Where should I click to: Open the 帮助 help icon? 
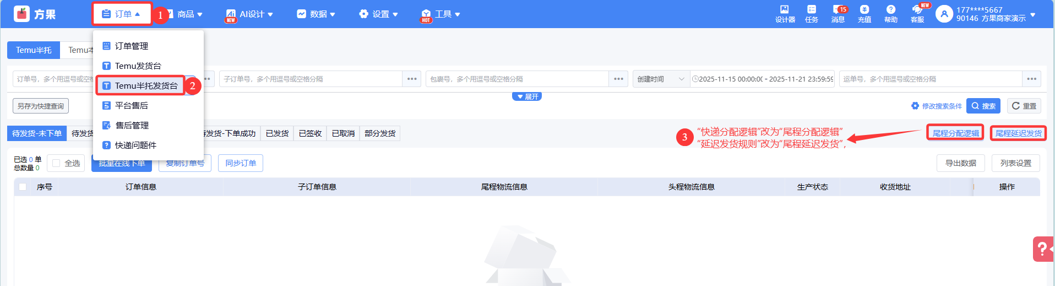890,13
